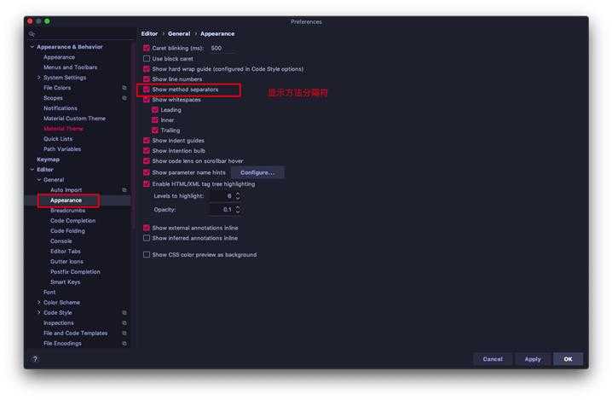Toggle Show whitespaces checkbox
The image size is (612, 400).
[147, 100]
